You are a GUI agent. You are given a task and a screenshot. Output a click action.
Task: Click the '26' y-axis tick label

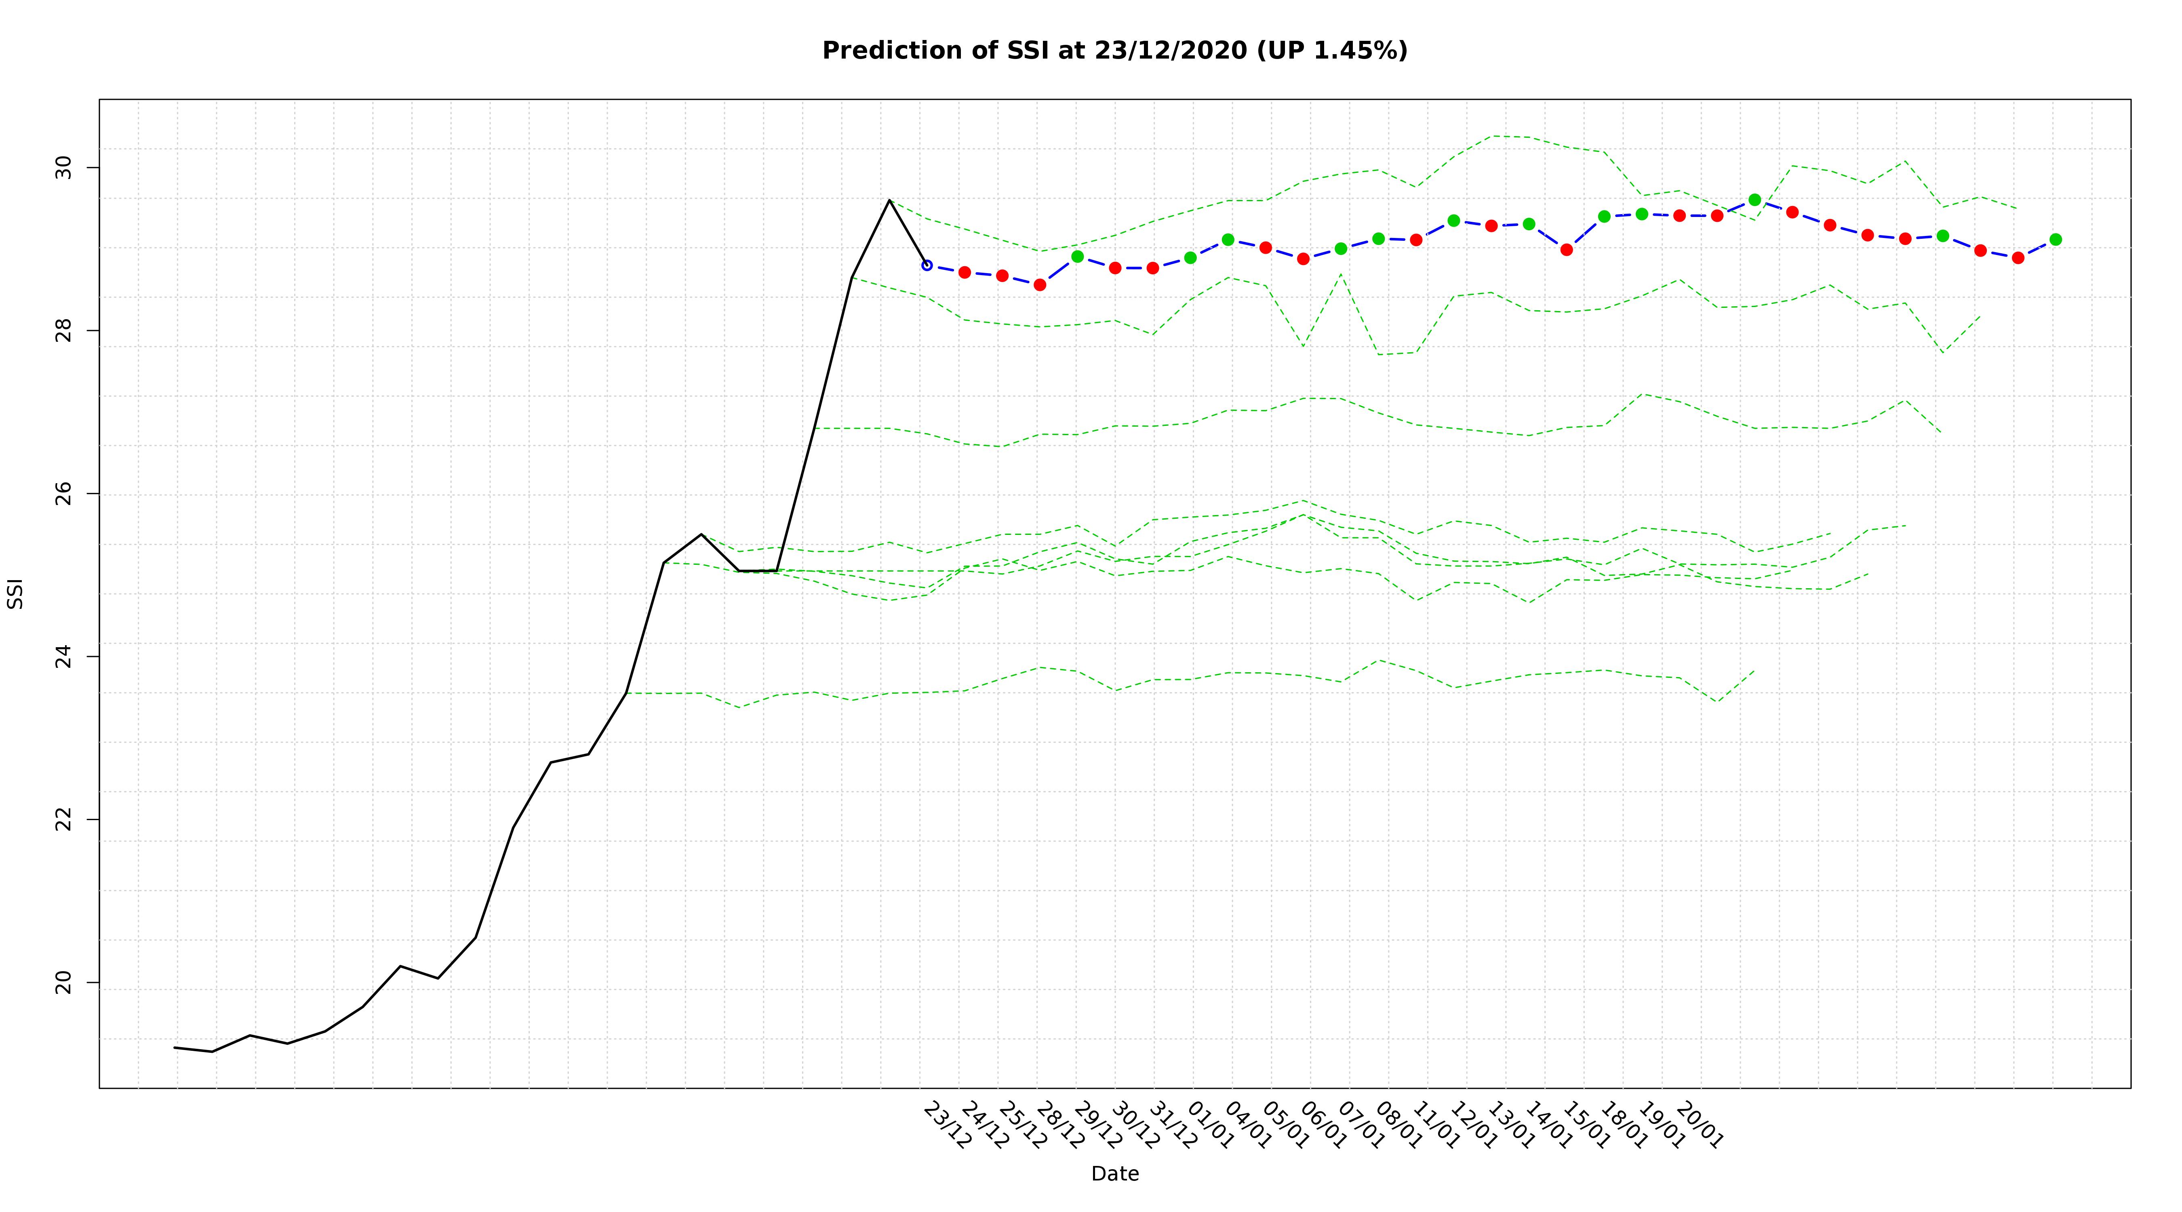point(63,493)
